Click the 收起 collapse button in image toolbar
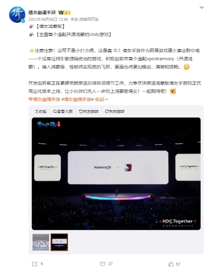Viewport: 210px width, 273px height. 41,111
